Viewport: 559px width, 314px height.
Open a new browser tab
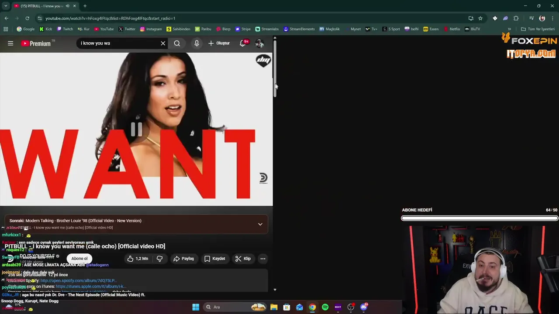coord(85,6)
